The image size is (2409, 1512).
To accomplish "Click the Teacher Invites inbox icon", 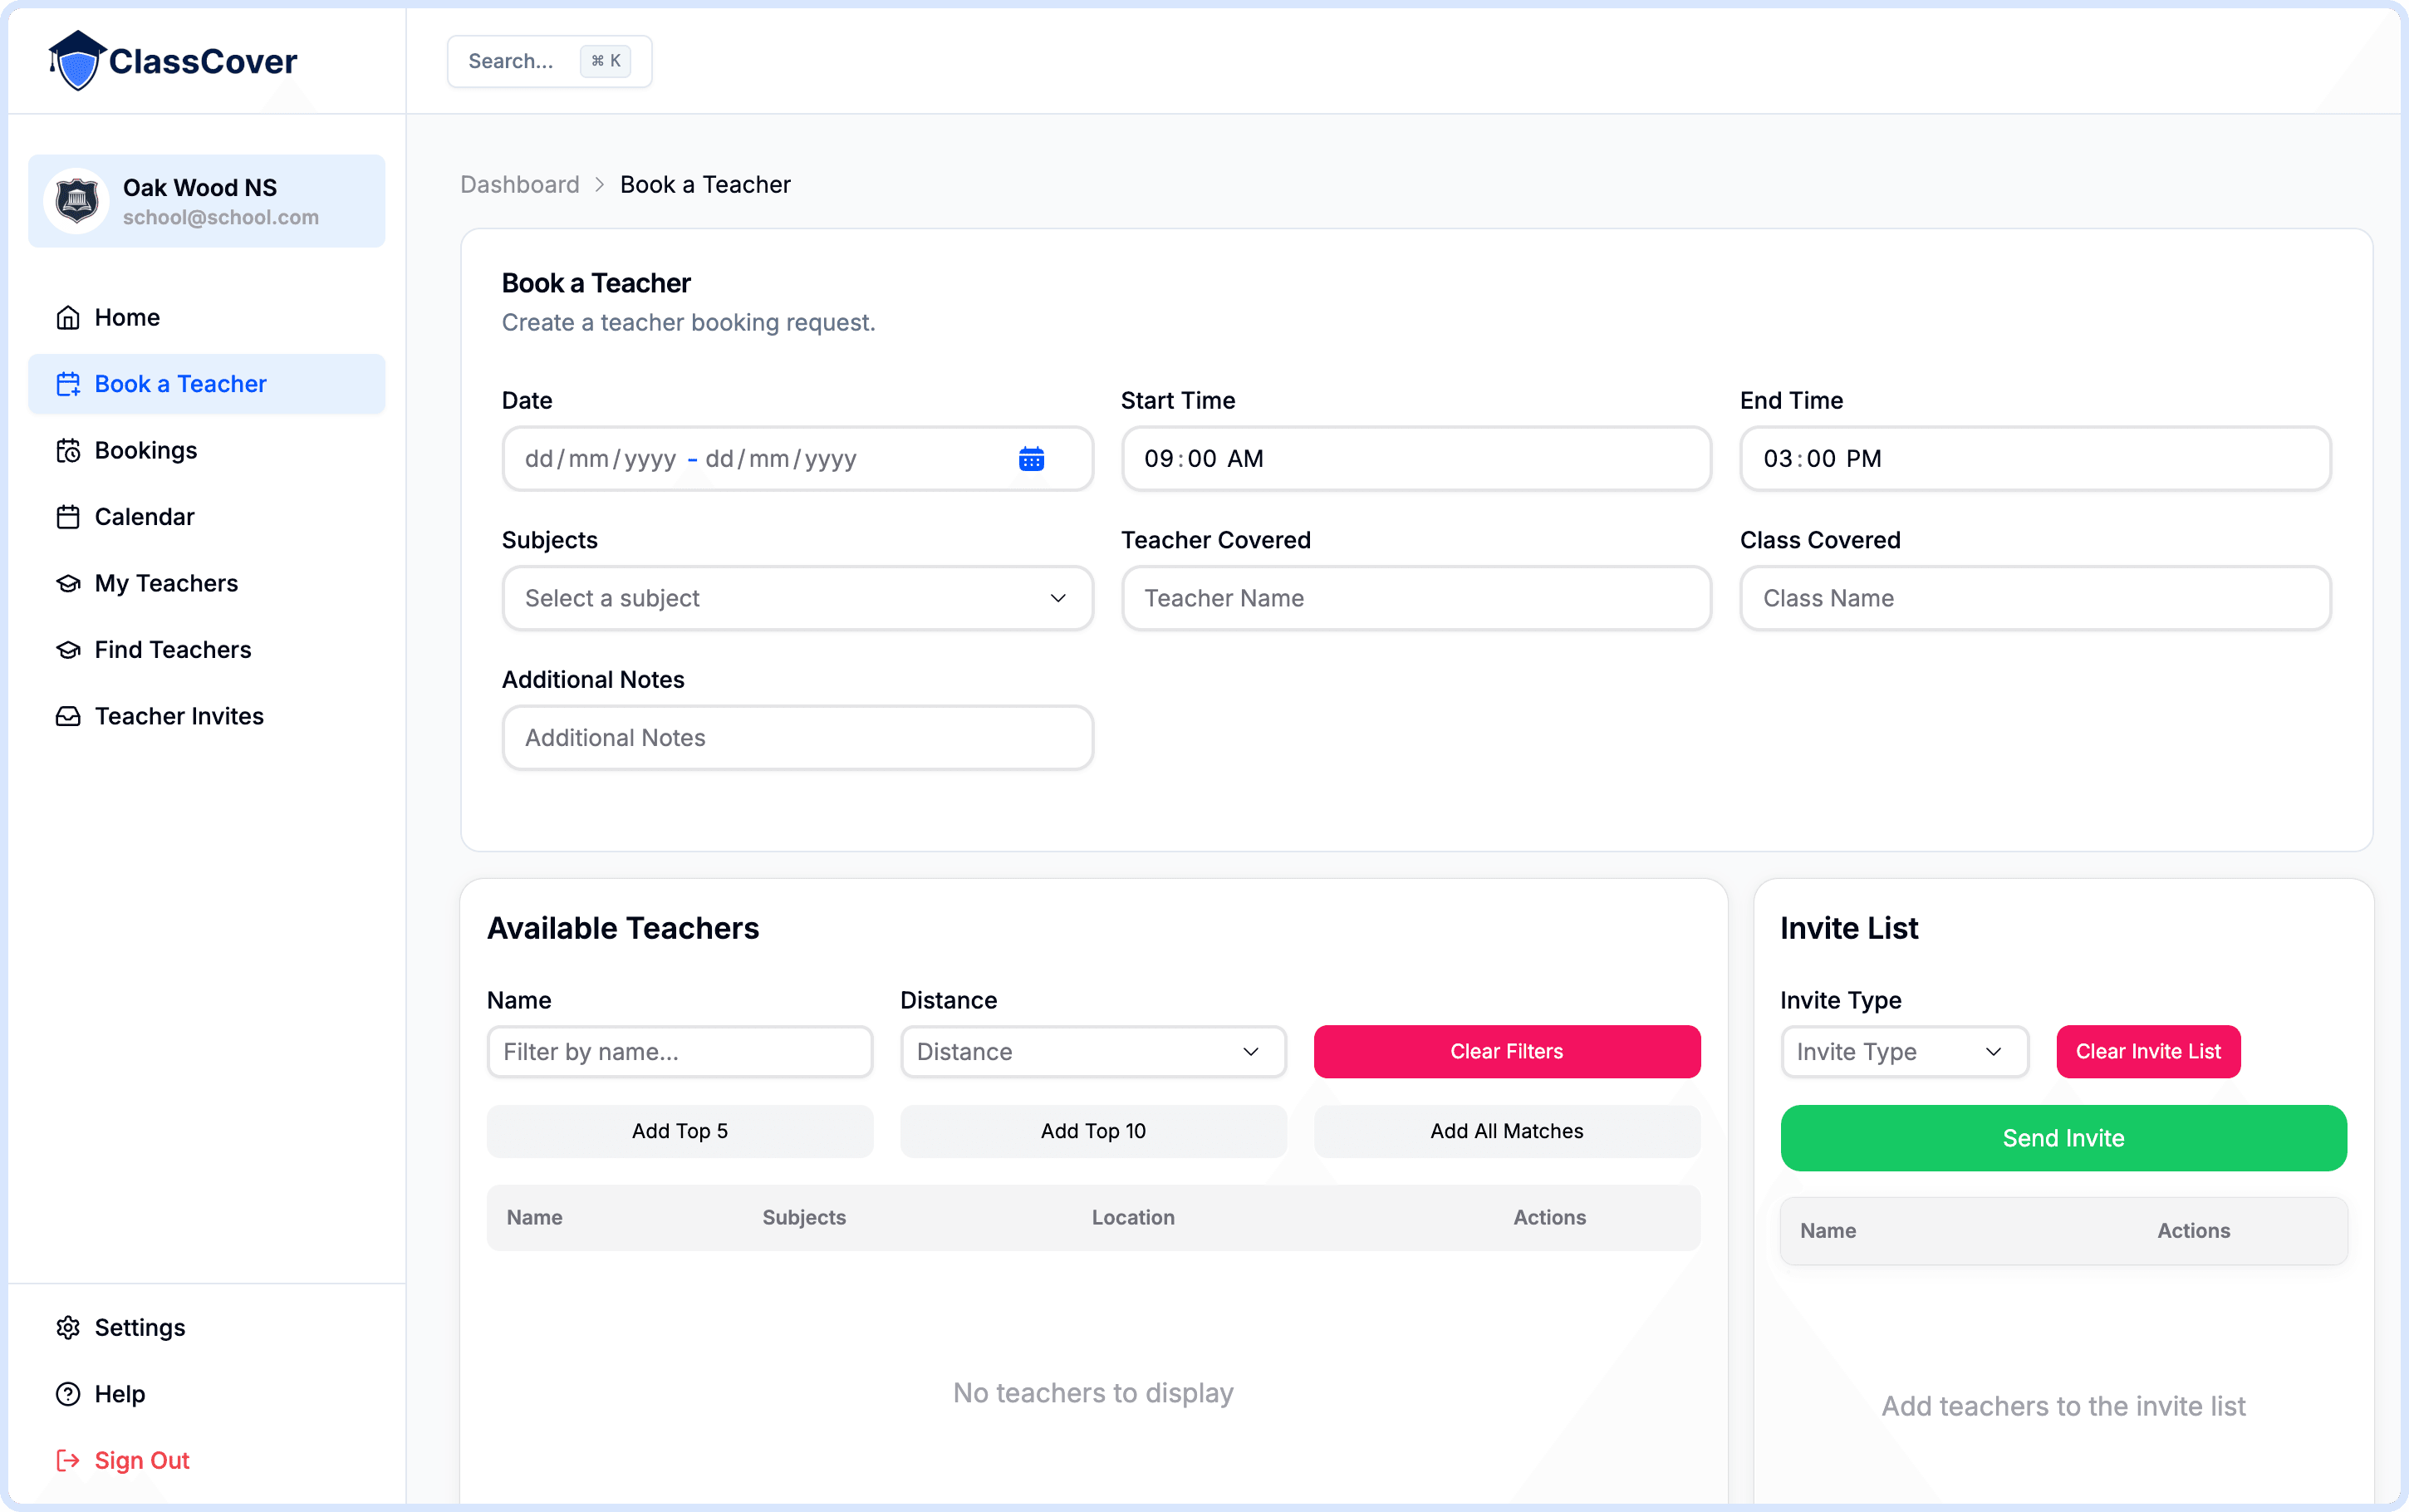I will (x=68, y=717).
